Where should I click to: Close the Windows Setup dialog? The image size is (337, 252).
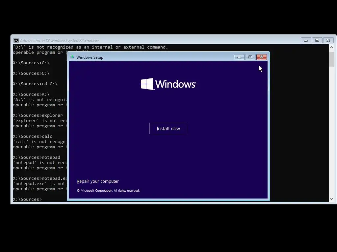261,57
